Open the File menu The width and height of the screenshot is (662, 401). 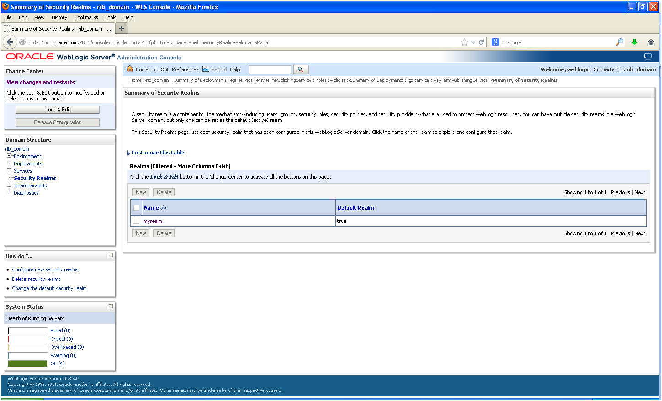point(8,17)
